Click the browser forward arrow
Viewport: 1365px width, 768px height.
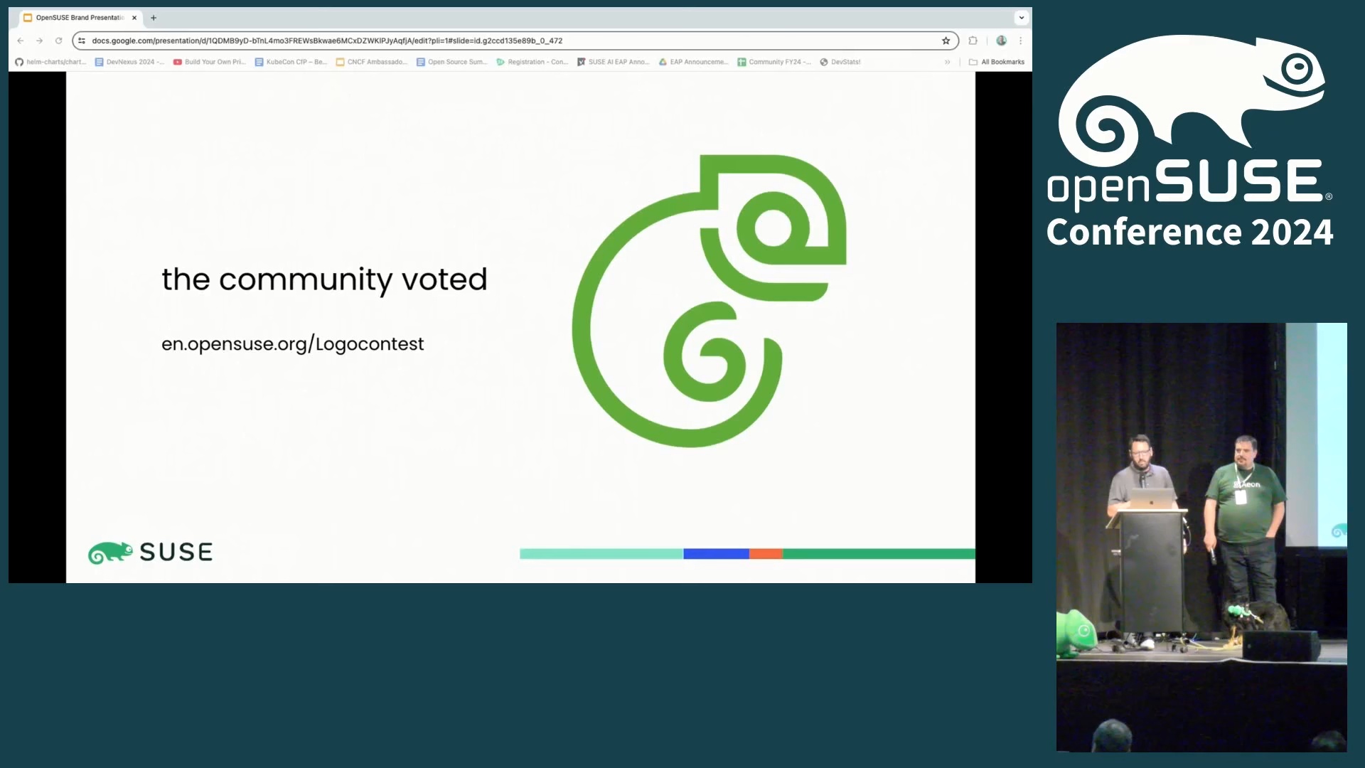tap(40, 41)
